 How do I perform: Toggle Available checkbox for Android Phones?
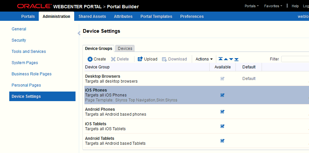pos(222,112)
